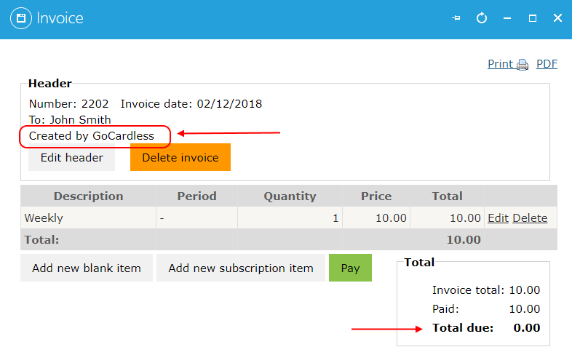The height and width of the screenshot is (363, 572).
Task: Maximize the Invoice window
Action: point(533,18)
